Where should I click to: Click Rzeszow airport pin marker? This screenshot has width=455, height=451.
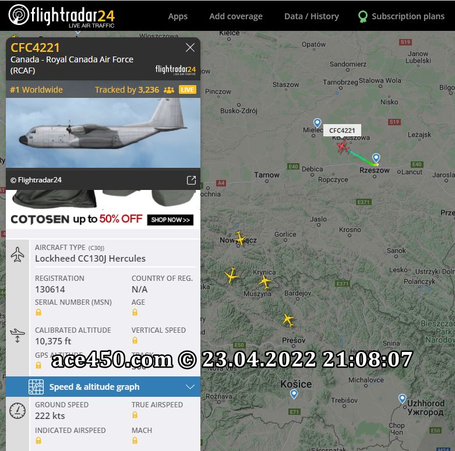point(376,158)
